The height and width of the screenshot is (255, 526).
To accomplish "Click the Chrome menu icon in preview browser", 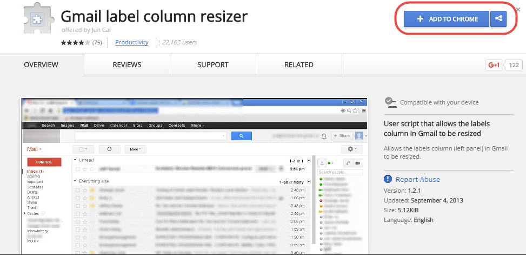I will [364, 110].
